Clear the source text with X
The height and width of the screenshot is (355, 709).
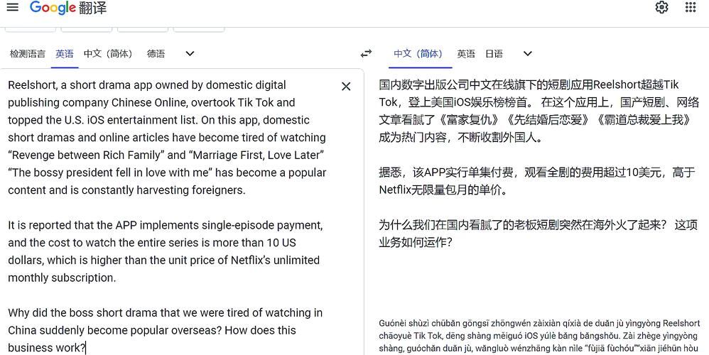pyautogui.click(x=346, y=87)
